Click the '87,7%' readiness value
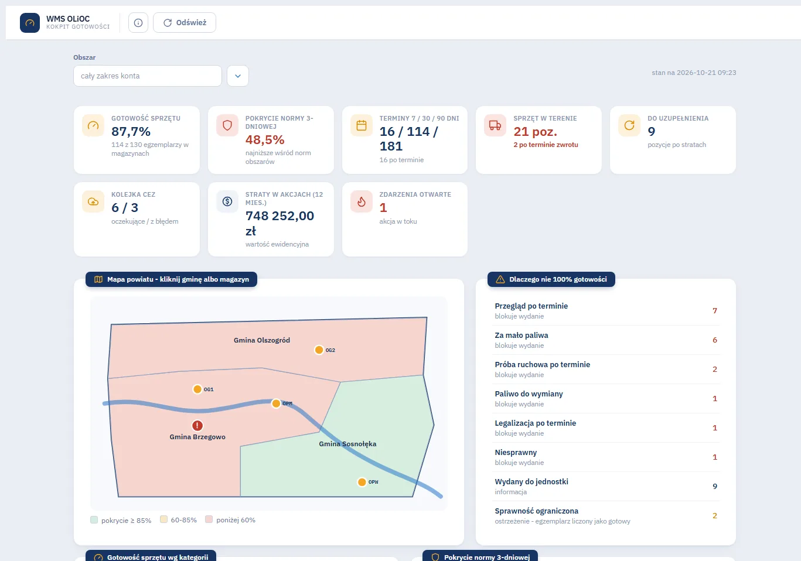 tap(131, 132)
